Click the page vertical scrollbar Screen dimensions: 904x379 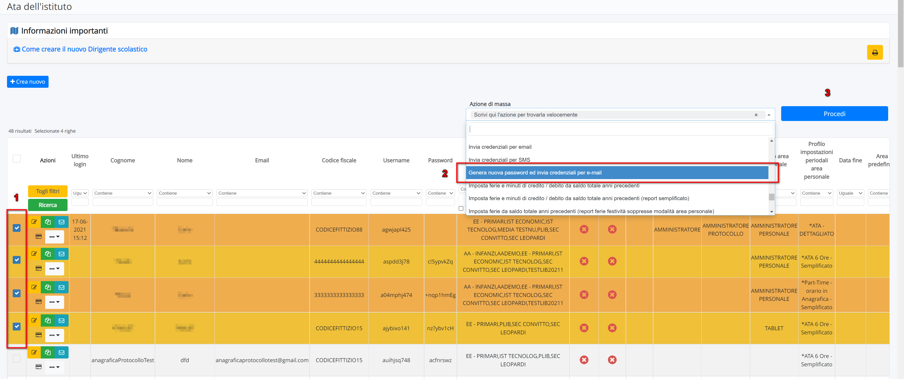(900, 33)
